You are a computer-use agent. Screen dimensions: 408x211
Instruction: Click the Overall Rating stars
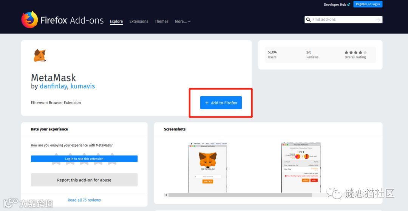click(x=355, y=52)
